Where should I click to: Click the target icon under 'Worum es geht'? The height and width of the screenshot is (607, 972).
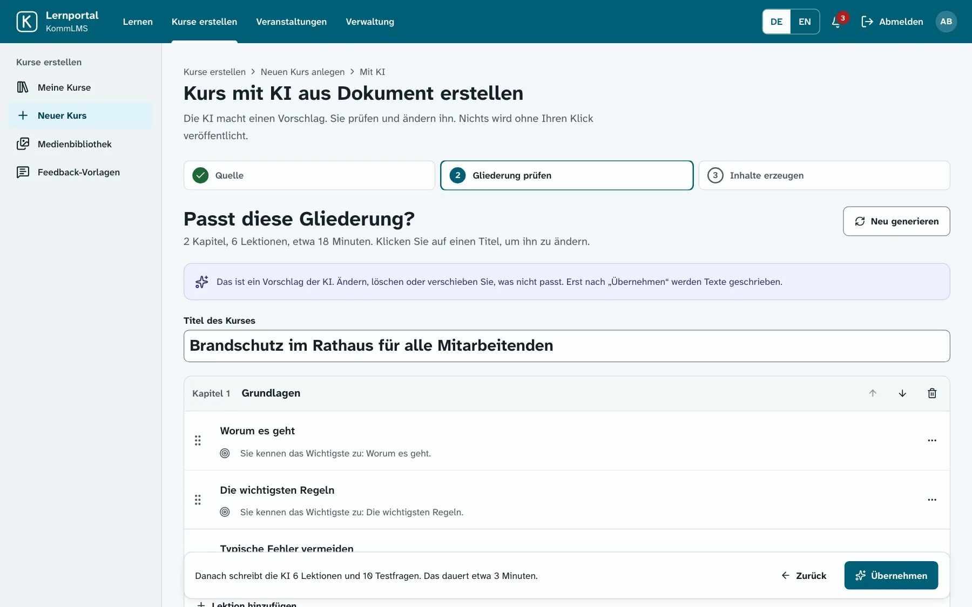point(225,453)
